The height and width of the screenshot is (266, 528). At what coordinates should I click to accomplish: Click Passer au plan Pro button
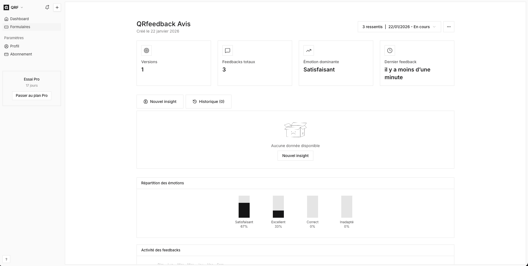tap(32, 95)
